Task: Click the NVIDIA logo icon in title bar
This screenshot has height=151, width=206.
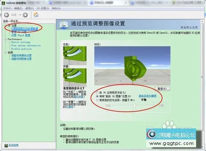Action: click(x=4, y=3)
